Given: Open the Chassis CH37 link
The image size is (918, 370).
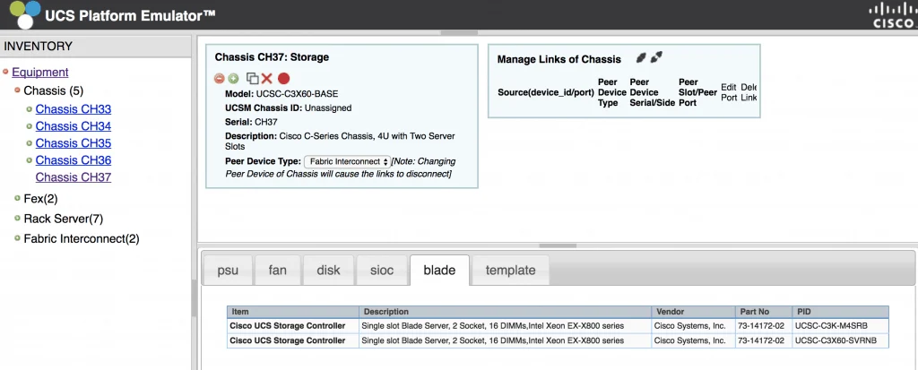Looking at the screenshot, I should 74,176.
